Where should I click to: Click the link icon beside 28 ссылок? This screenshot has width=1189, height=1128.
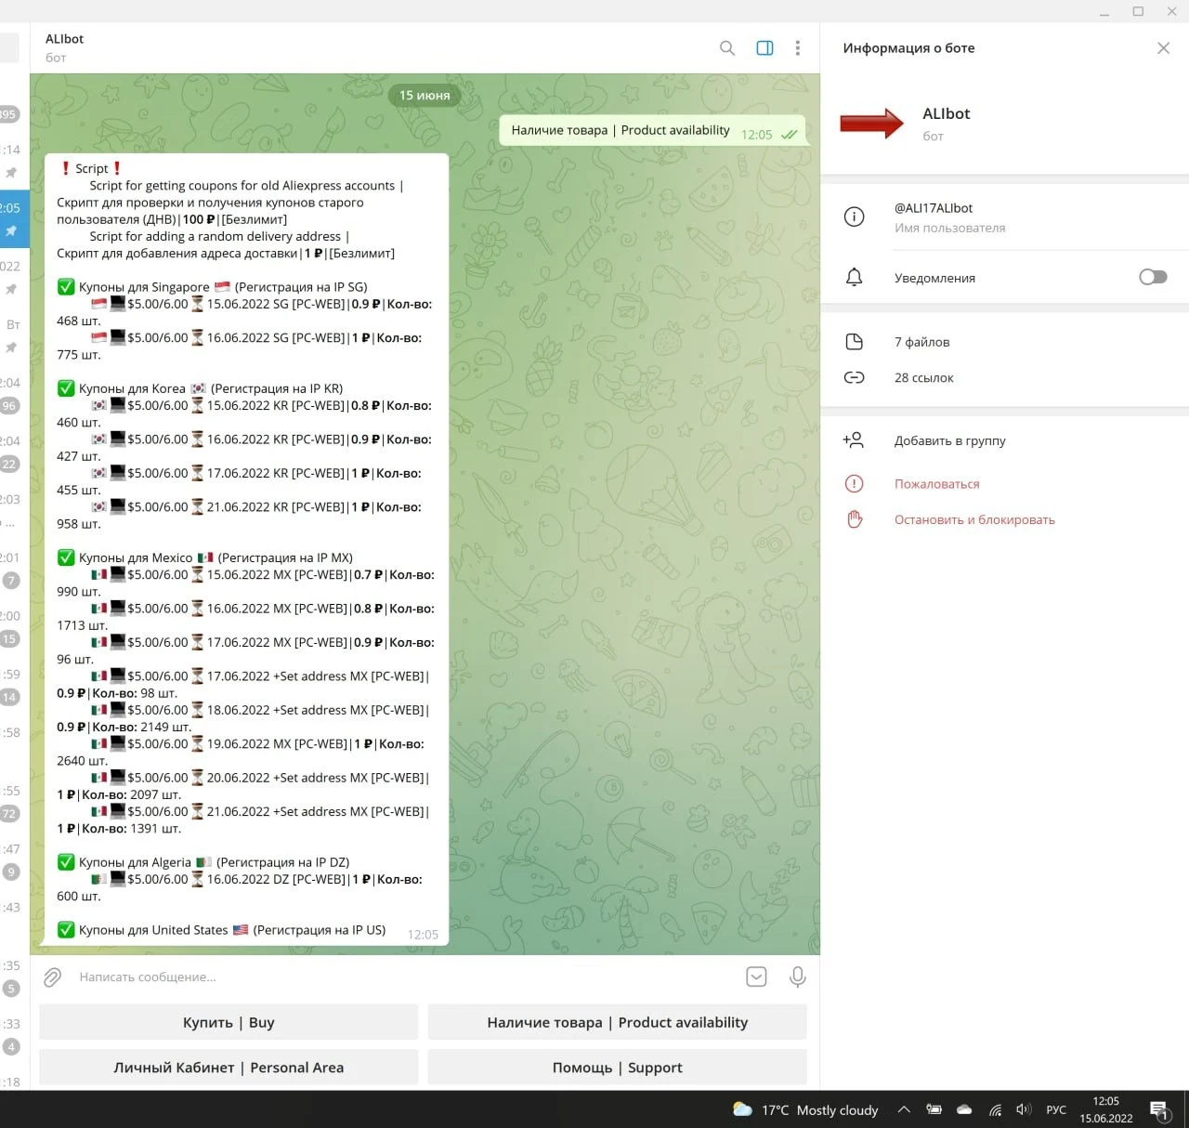[x=854, y=377]
